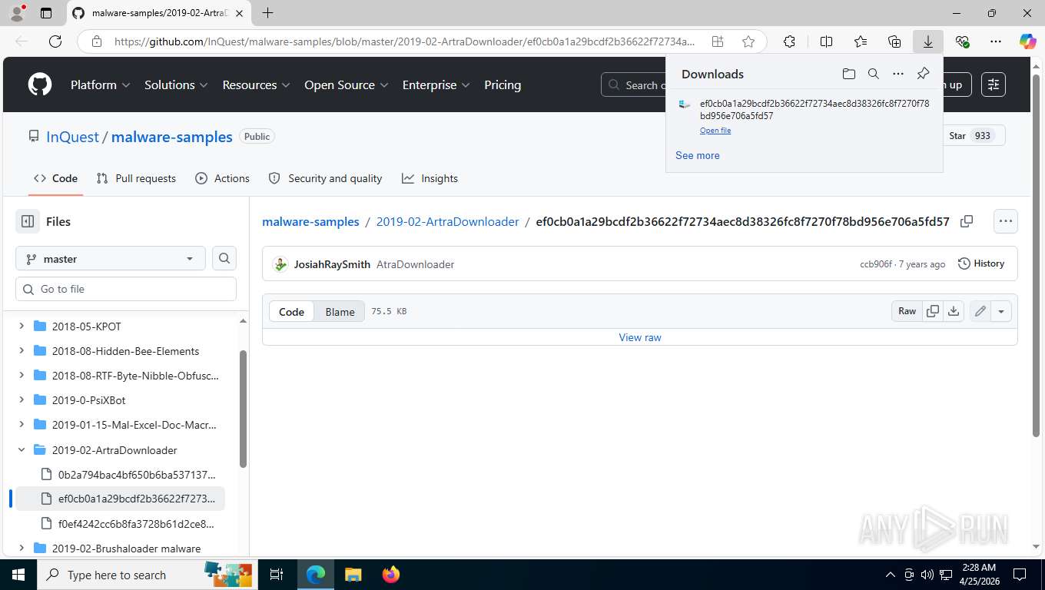This screenshot has height=590, width=1045.
Task: Click the GitHub logo icon
Action: point(40,85)
